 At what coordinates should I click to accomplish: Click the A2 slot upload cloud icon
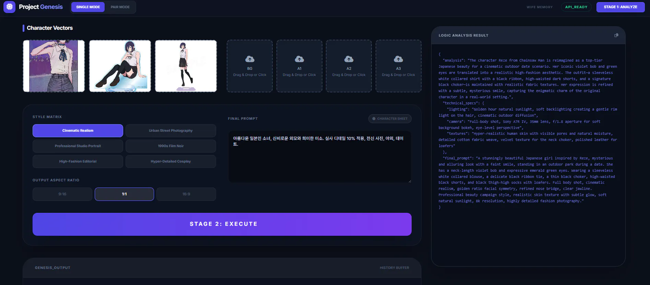[x=349, y=59]
